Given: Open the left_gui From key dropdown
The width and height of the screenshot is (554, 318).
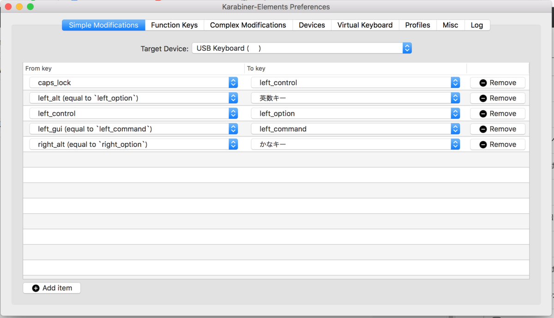Looking at the screenshot, I should (x=134, y=129).
